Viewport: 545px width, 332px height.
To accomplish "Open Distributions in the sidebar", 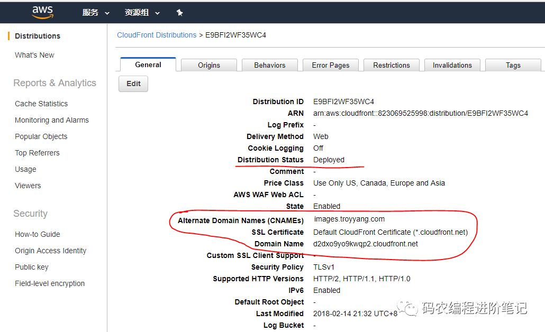I will click(38, 36).
